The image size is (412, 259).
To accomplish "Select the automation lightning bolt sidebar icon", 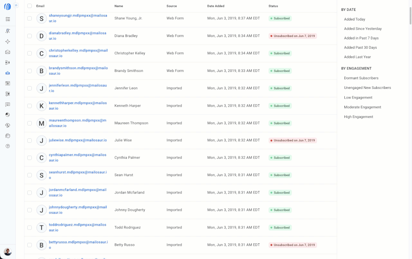I will pos(8,30).
